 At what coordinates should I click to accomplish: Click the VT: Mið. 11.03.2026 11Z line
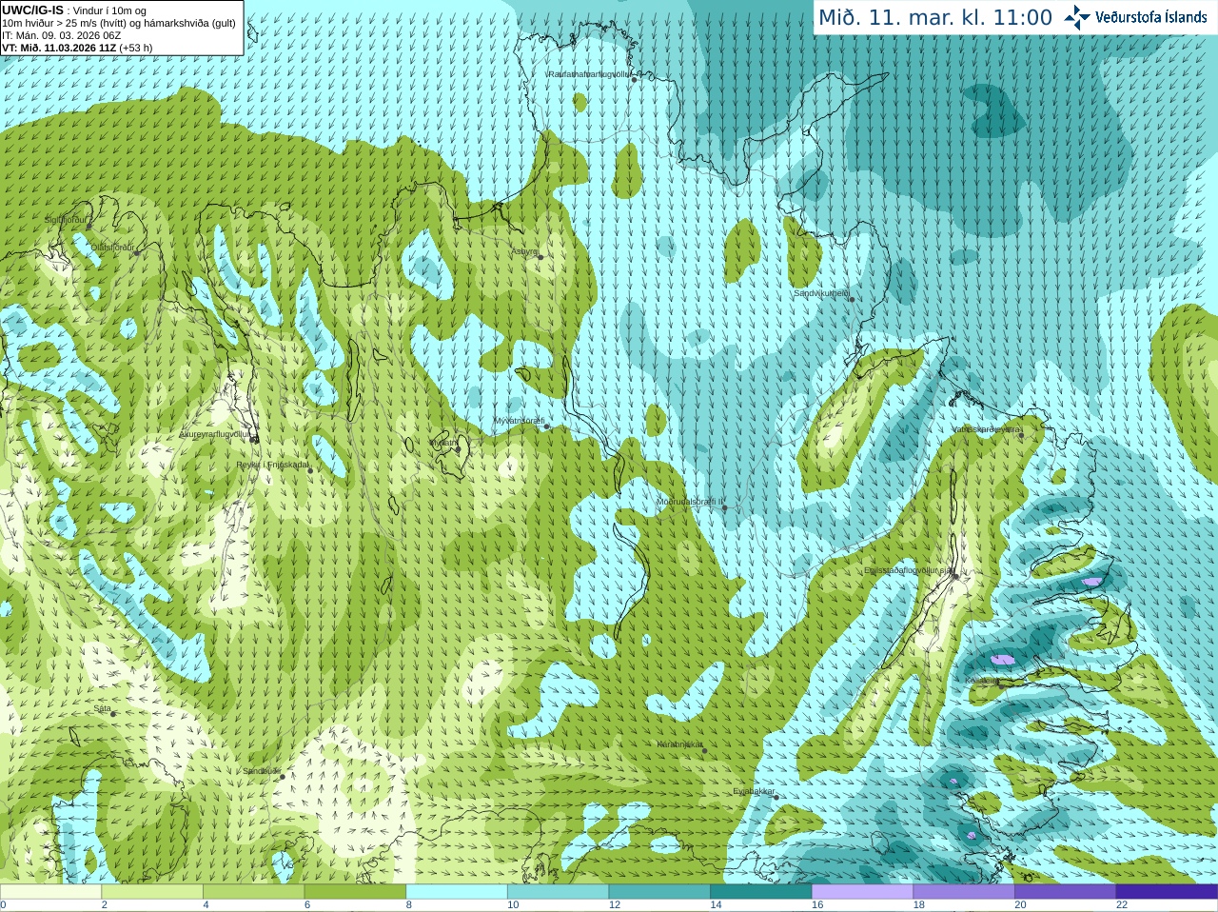coord(77,48)
